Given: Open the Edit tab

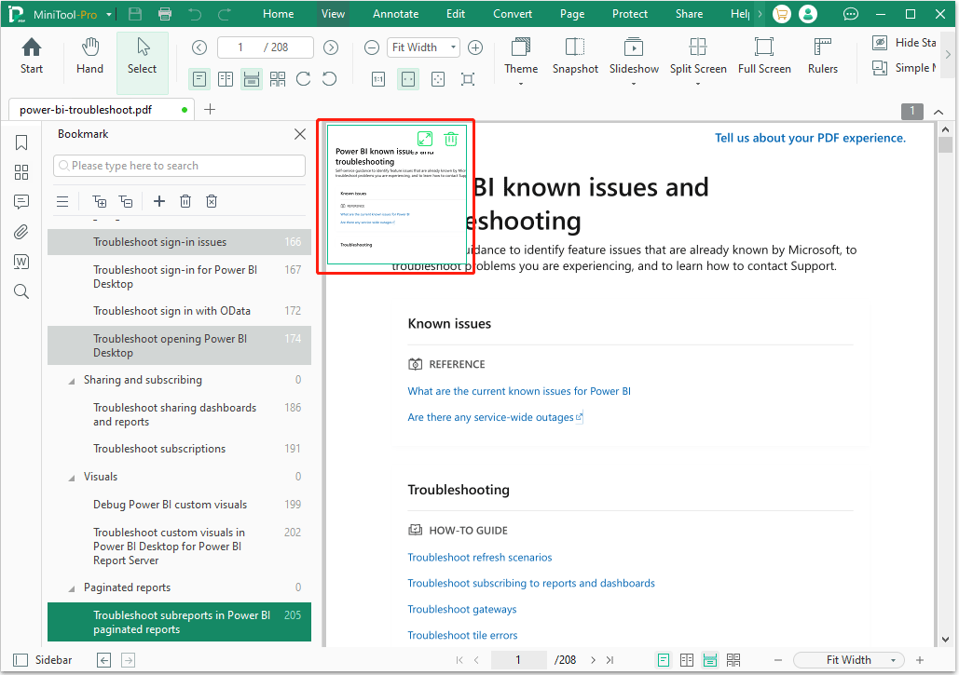Looking at the screenshot, I should tap(456, 13).
